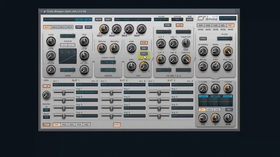This screenshot has height=157, width=280.
Task: Open the DEL effect tab
Action: tap(223, 25)
